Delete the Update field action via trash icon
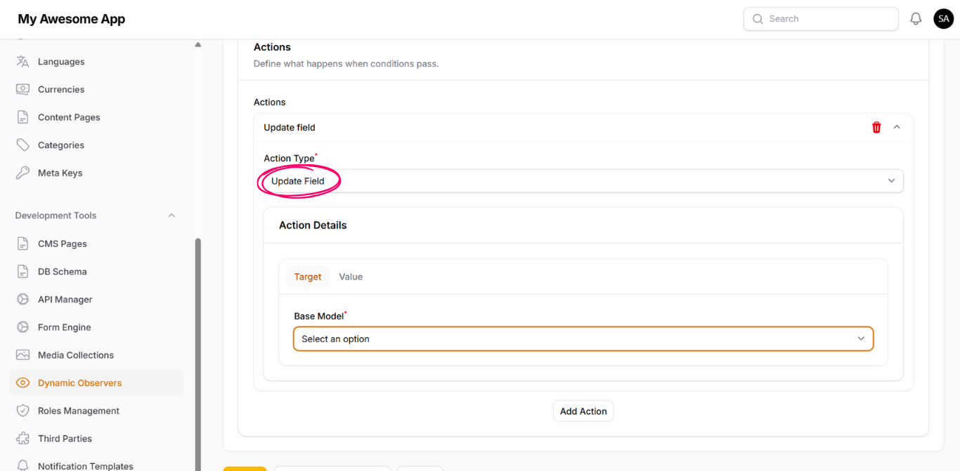This screenshot has width=960, height=471. tap(876, 127)
